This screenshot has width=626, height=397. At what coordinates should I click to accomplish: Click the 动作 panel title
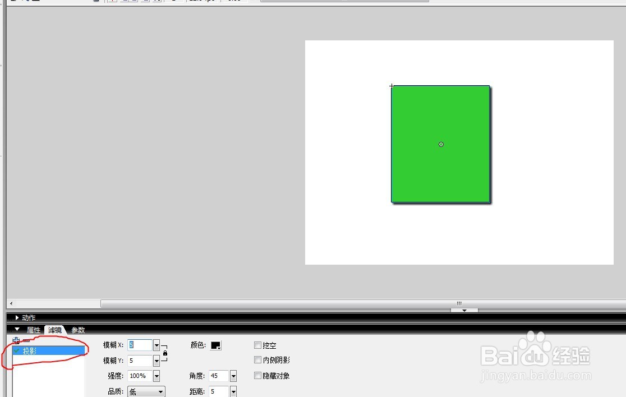pyautogui.click(x=29, y=317)
